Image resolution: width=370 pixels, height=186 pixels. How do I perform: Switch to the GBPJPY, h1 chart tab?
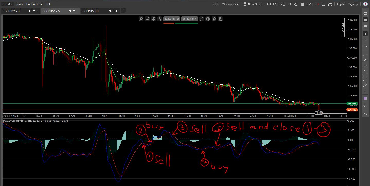(100, 11)
